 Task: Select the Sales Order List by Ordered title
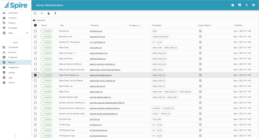(x=71, y=80)
